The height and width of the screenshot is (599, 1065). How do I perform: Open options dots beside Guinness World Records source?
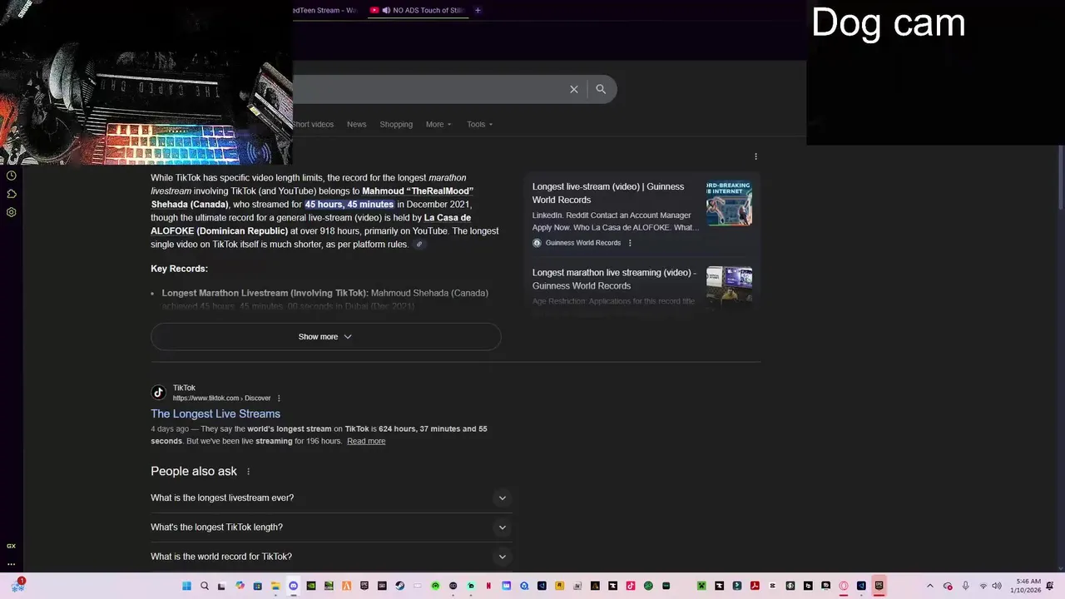pos(630,243)
